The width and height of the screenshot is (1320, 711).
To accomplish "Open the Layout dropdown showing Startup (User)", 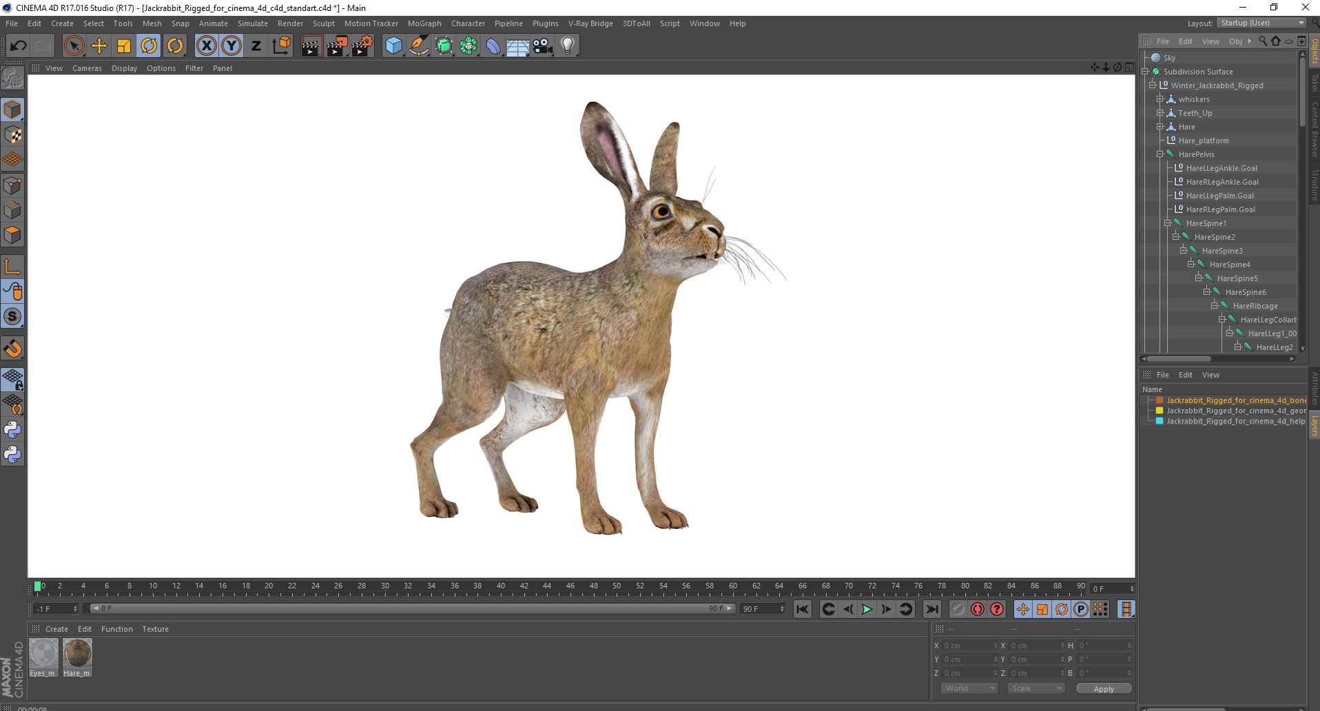I will click(x=1261, y=23).
